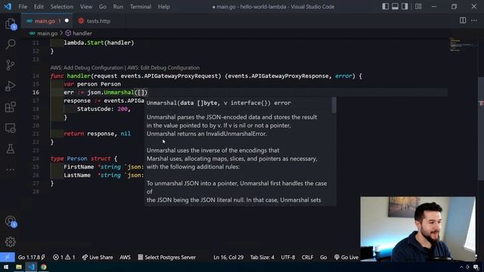This screenshot has width=484, height=272.
Task: Toggle Secondary Side Bar layout icon
Action: pos(405,7)
